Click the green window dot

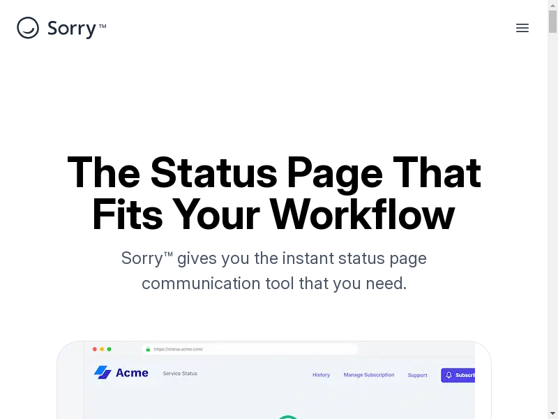pyautogui.click(x=109, y=349)
